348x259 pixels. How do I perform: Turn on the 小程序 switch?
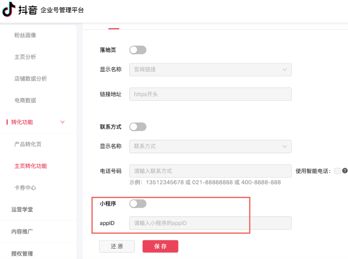pyautogui.click(x=138, y=204)
